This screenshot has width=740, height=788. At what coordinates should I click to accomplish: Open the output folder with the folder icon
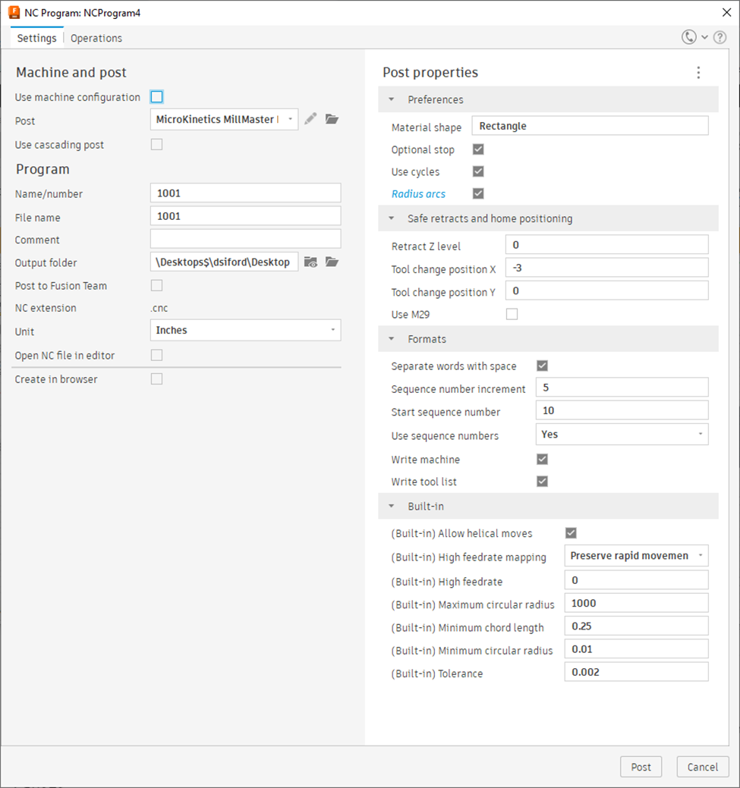coord(332,262)
